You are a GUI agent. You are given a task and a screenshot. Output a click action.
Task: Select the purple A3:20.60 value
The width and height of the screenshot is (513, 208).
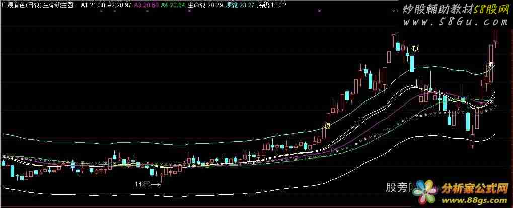(146, 5)
